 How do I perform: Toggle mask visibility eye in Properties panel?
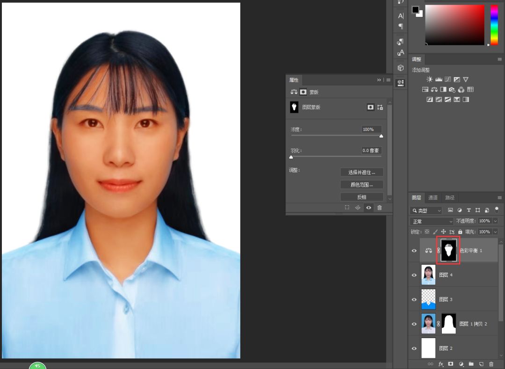click(368, 208)
